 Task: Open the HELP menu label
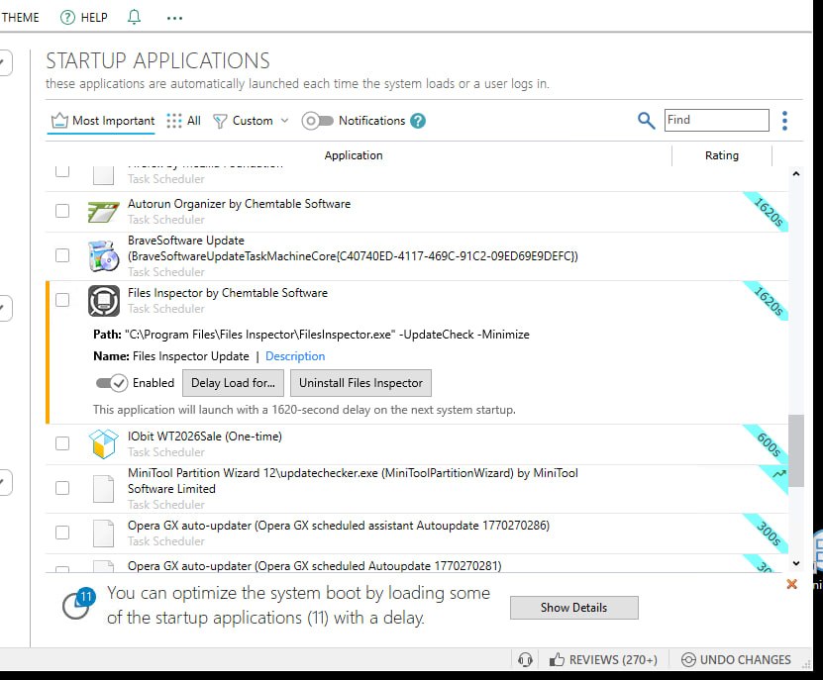point(94,17)
